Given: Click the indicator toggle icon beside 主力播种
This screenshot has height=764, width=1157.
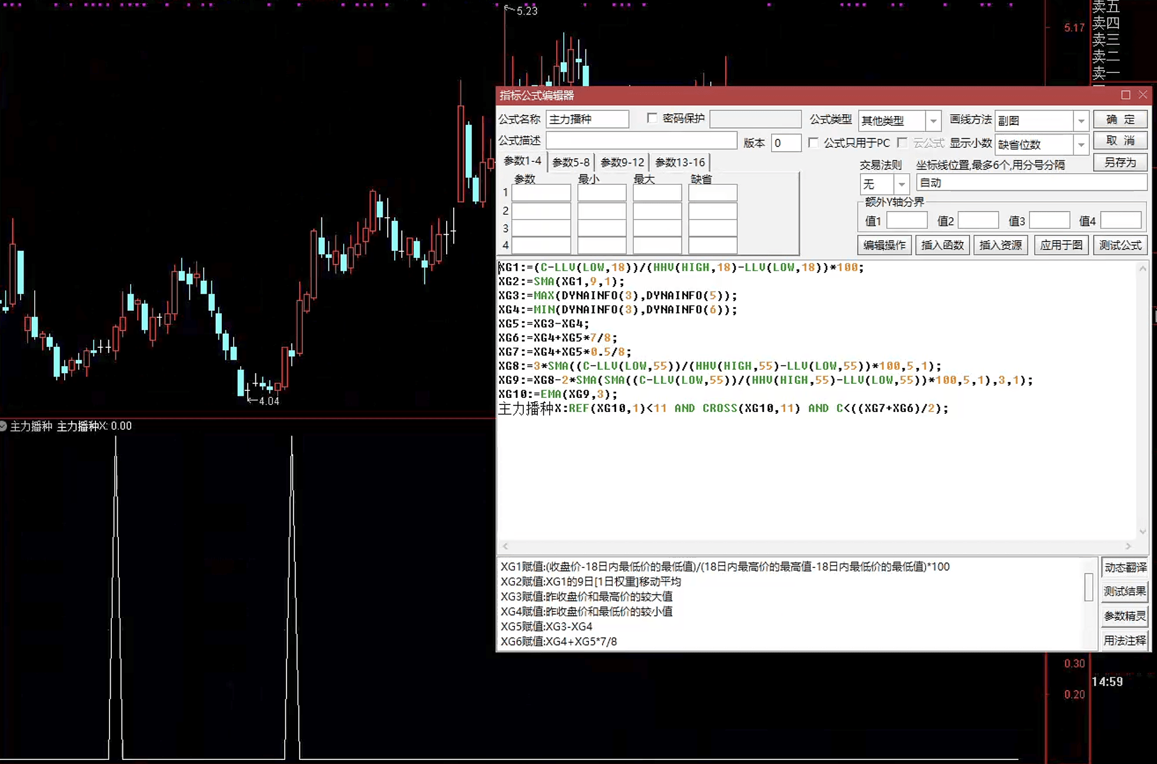Looking at the screenshot, I should click(x=3, y=426).
